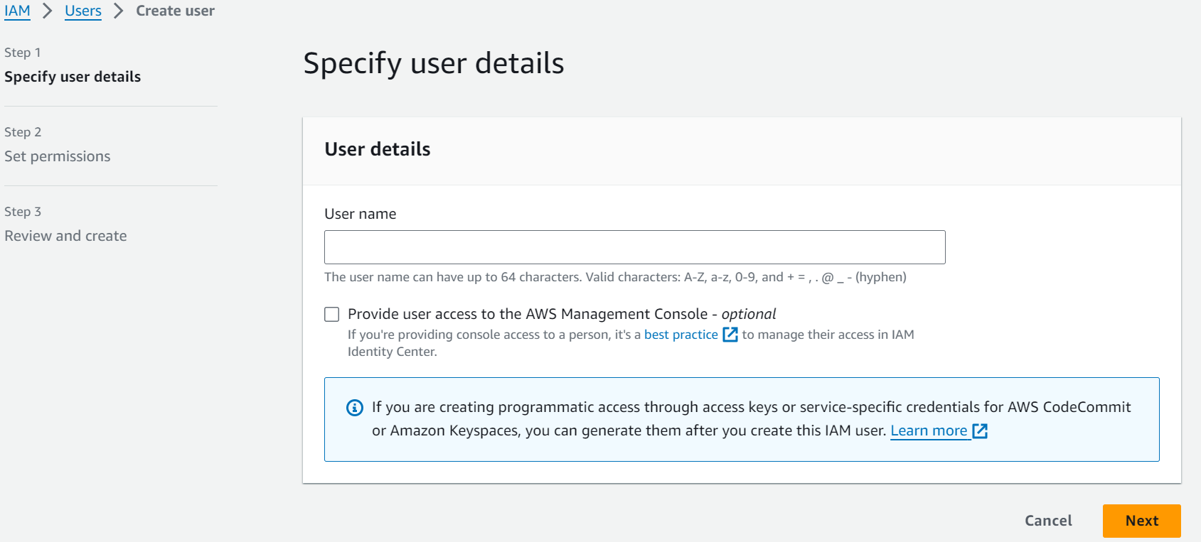Click the breadcrumb chevron after IAM
The image size is (1201, 542).
click(48, 11)
